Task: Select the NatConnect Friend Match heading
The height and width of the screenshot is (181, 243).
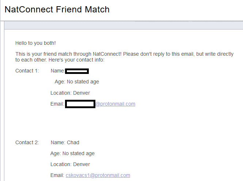Action: [x=57, y=9]
